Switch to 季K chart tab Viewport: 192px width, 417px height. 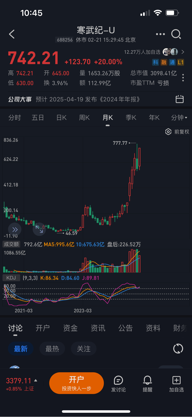point(131,118)
